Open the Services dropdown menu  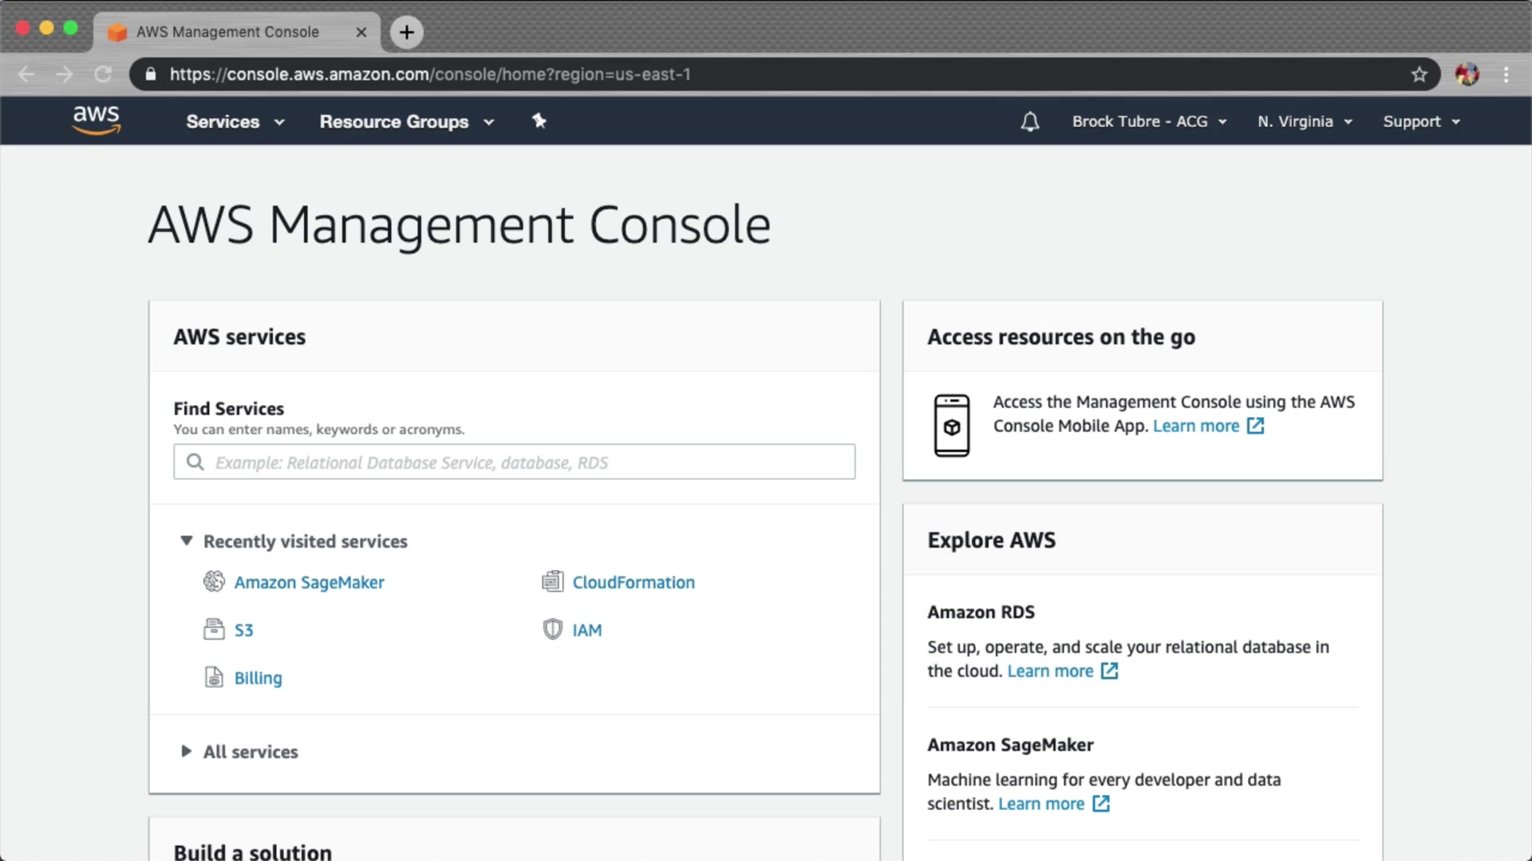235,122
